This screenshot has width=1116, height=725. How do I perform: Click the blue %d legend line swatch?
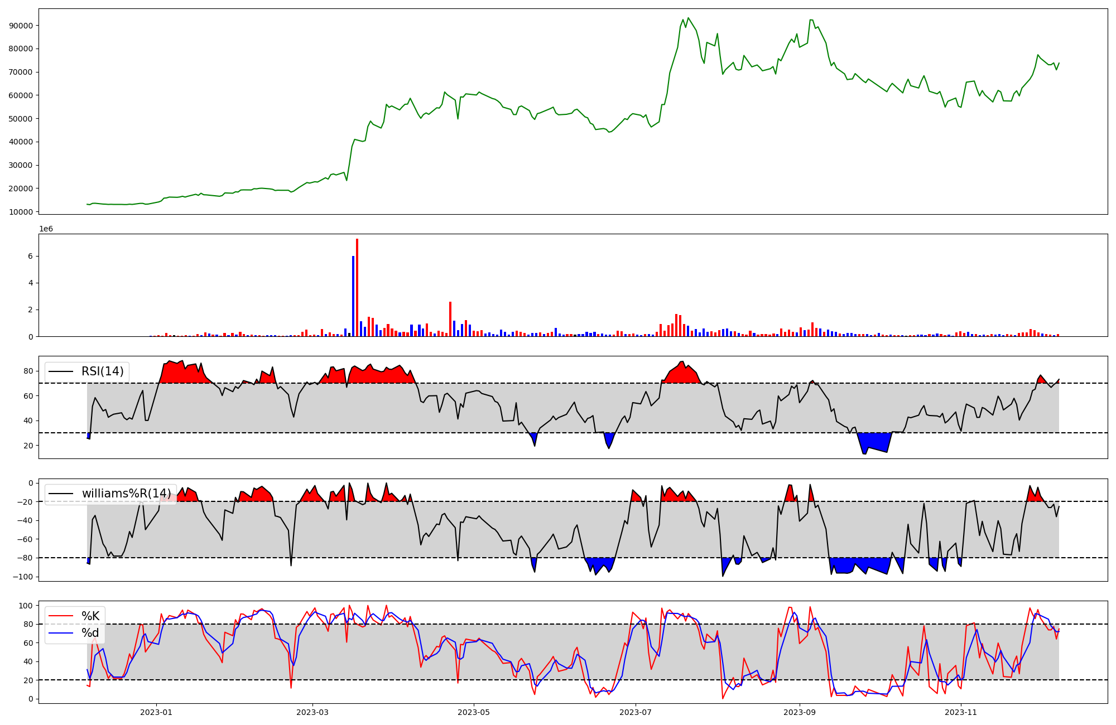pyautogui.click(x=61, y=633)
